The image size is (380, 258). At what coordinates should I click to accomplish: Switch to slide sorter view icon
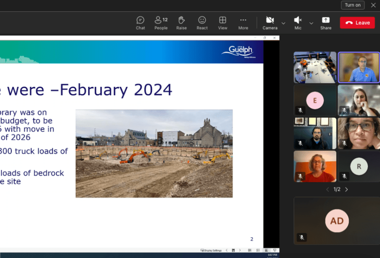tap(258, 251)
